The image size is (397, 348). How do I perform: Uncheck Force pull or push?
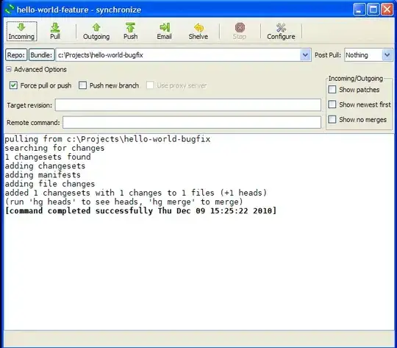pos(13,85)
